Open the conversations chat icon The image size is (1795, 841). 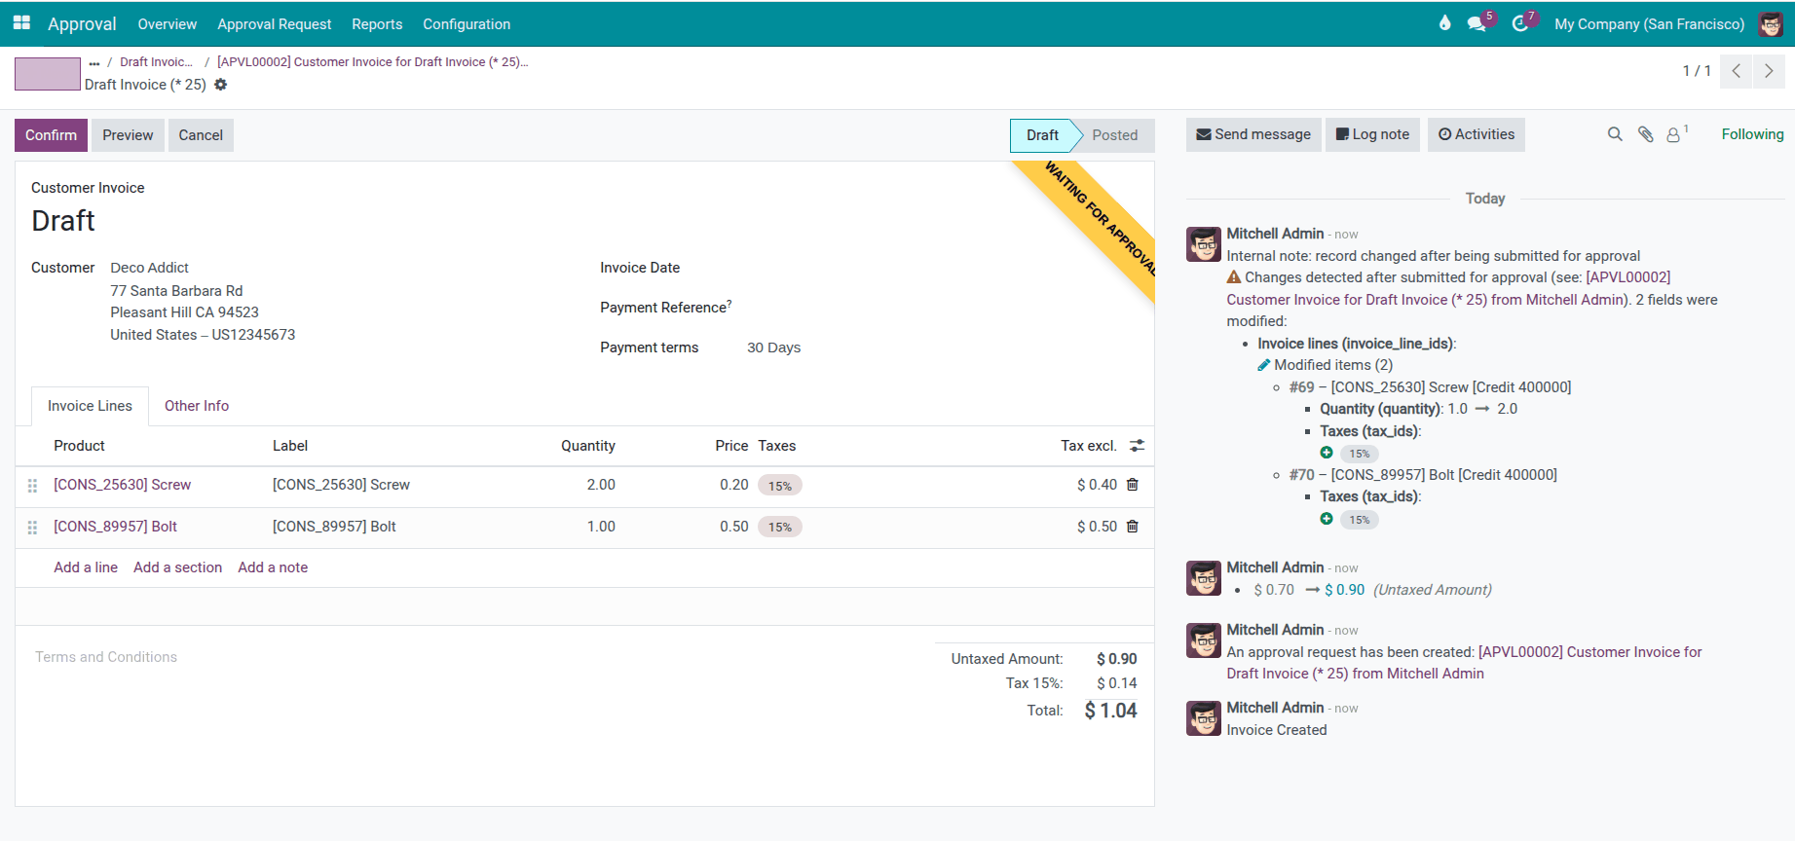point(1477,24)
